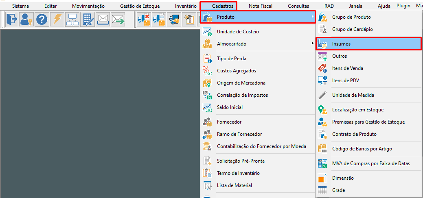Open the Movimentação menu
Screen dimensions: 423x198
click(88, 6)
